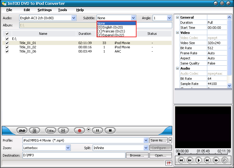This screenshot has height=168, width=234.
Task: Select the Title_01_02 row name
Action: tap(28, 47)
